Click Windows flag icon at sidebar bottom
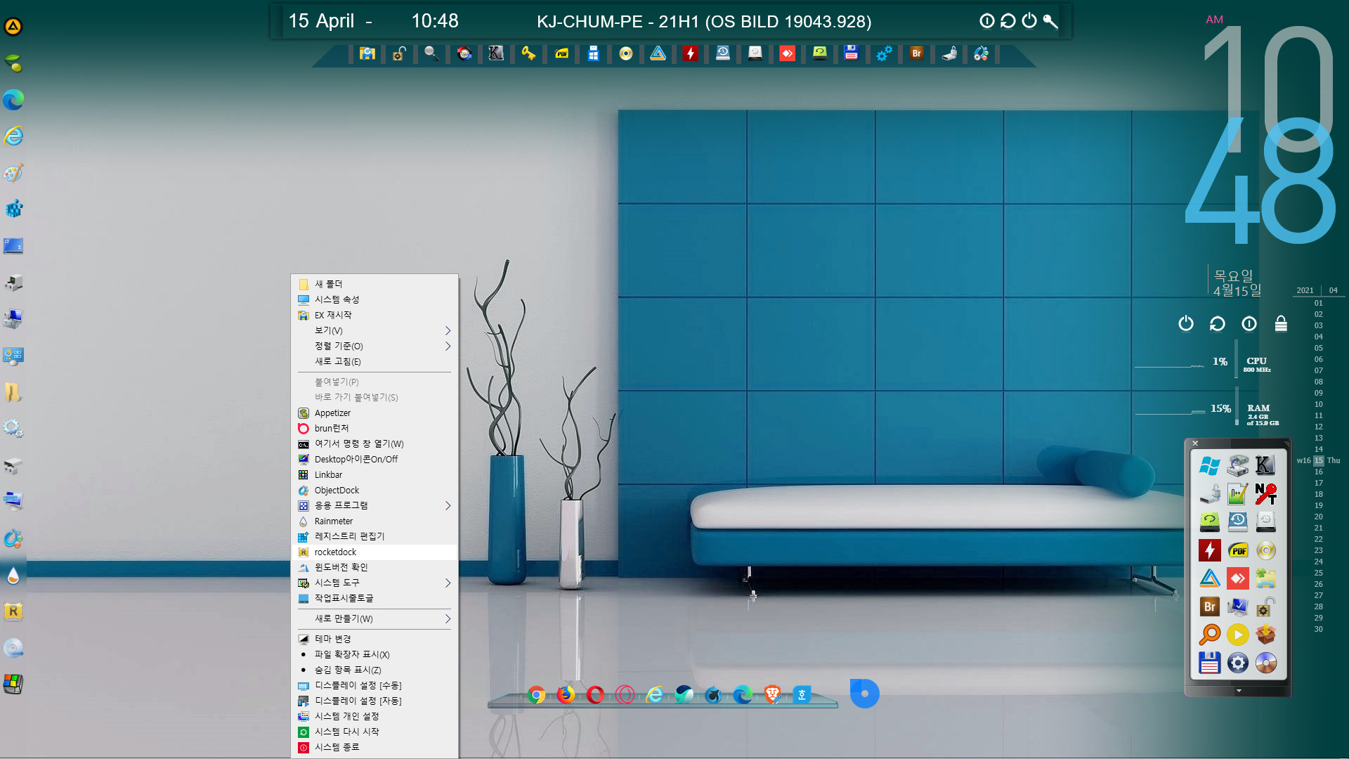 pyautogui.click(x=13, y=685)
